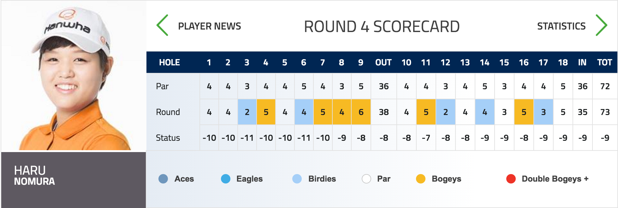Click the Bogeys yellow legend circle
This screenshot has height=208, width=618.
pyautogui.click(x=421, y=179)
